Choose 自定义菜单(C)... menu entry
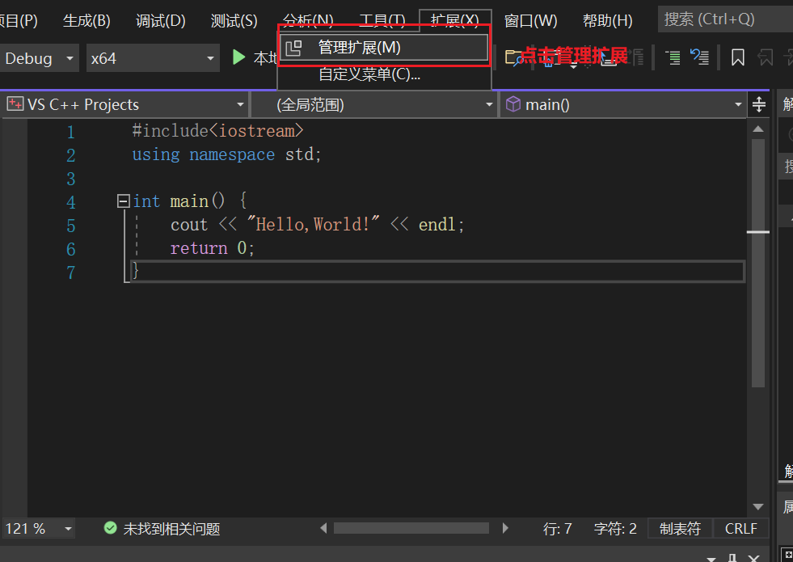The height and width of the screenshot is (562, 793). 369,74
